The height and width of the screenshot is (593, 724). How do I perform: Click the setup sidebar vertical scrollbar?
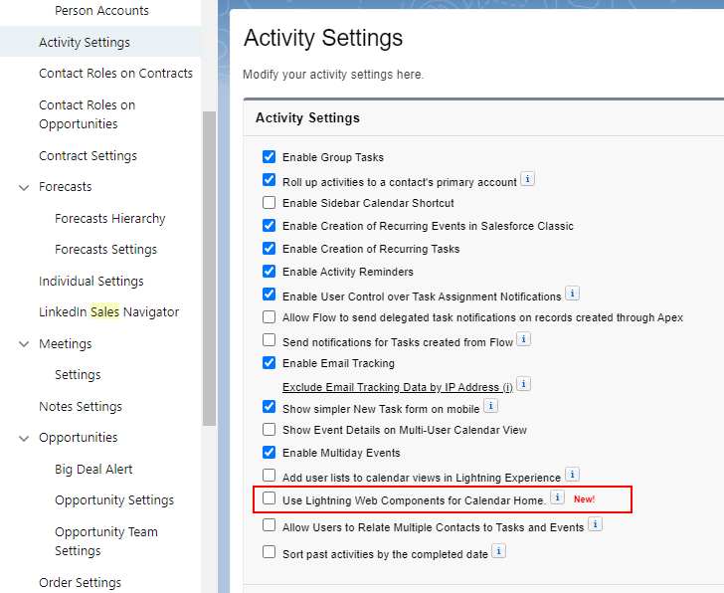pos(209,268)
